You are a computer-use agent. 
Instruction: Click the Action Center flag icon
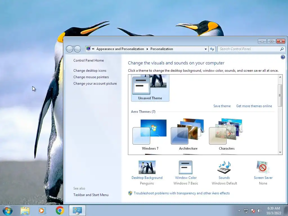[253, 211]
